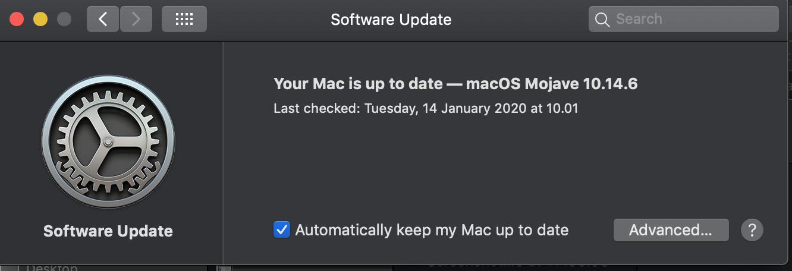Open the Advanced… update options
This screenshot has width=792, height=271.
coord(671,230)
